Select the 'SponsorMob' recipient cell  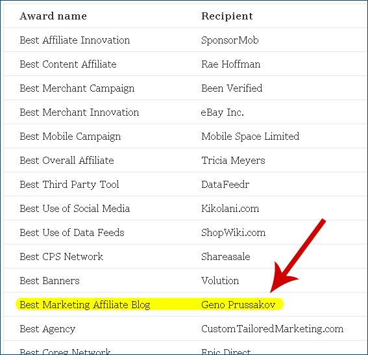pyautogui.click(x=230, y=40)
